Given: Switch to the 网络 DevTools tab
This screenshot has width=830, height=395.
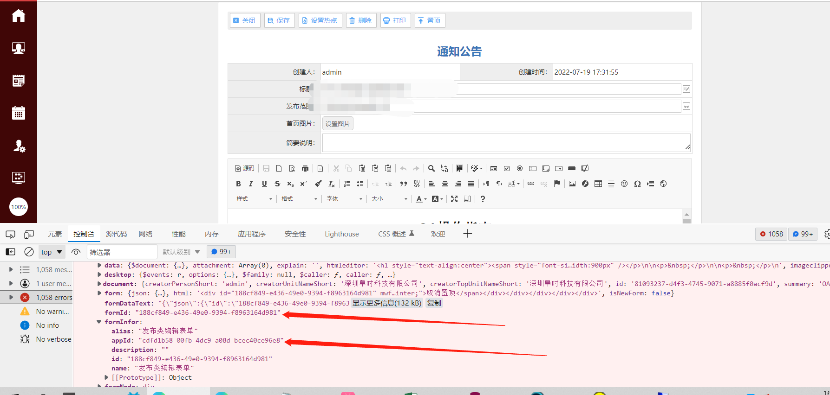Looking at the screenshot, I should click(145, 234).
